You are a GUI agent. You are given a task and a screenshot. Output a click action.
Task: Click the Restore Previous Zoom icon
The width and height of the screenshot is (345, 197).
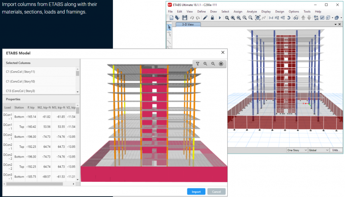click(239, 18)
